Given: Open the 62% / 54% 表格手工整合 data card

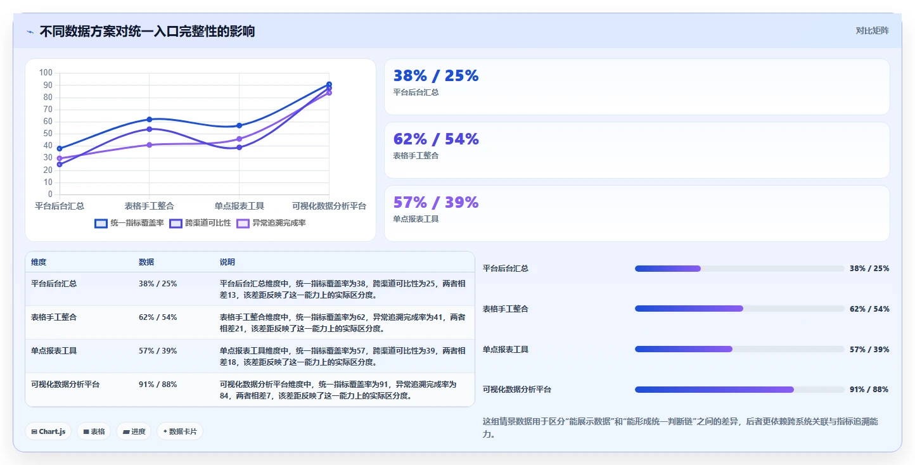Looking at the screenshot, I should [637, 150].
